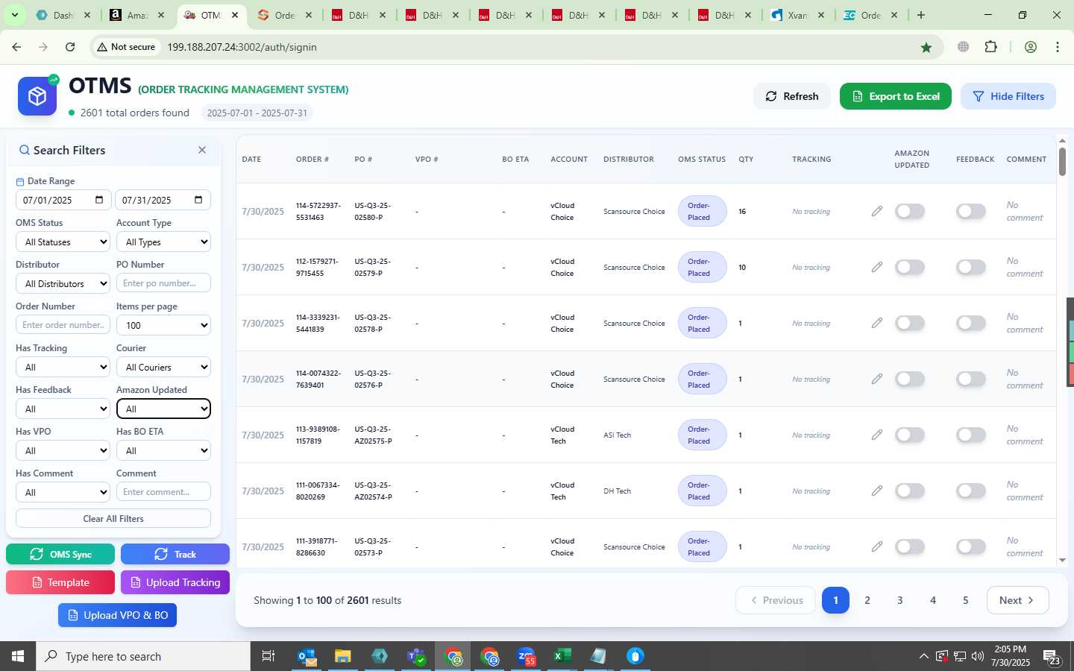This screenshot has height=671, width=1074.
Task: Open new browser tab with plus
Action: coord(921,15)
